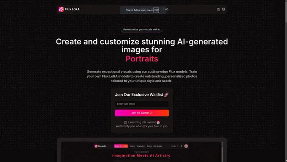Open Gallery in the preview navigation

tap(132, 146)
